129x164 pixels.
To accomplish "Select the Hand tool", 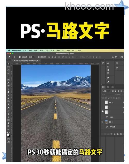I will click(x=9, y=123).
